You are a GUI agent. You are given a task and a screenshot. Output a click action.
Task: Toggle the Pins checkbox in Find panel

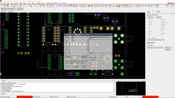tap(148, 28)
